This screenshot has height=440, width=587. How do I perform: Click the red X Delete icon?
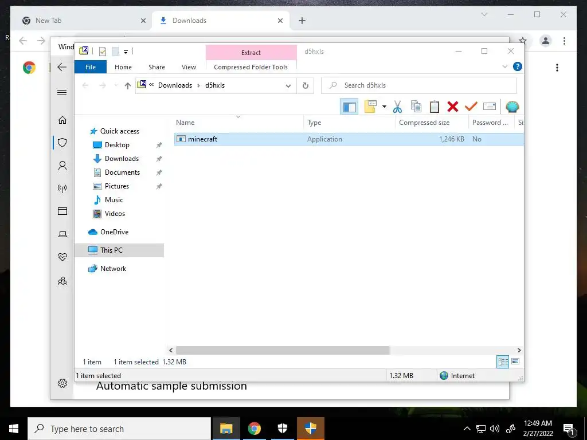click(453, 107)
